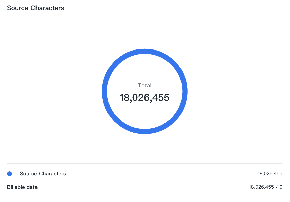Click the "Source Characters" card heading

(35, 8)
